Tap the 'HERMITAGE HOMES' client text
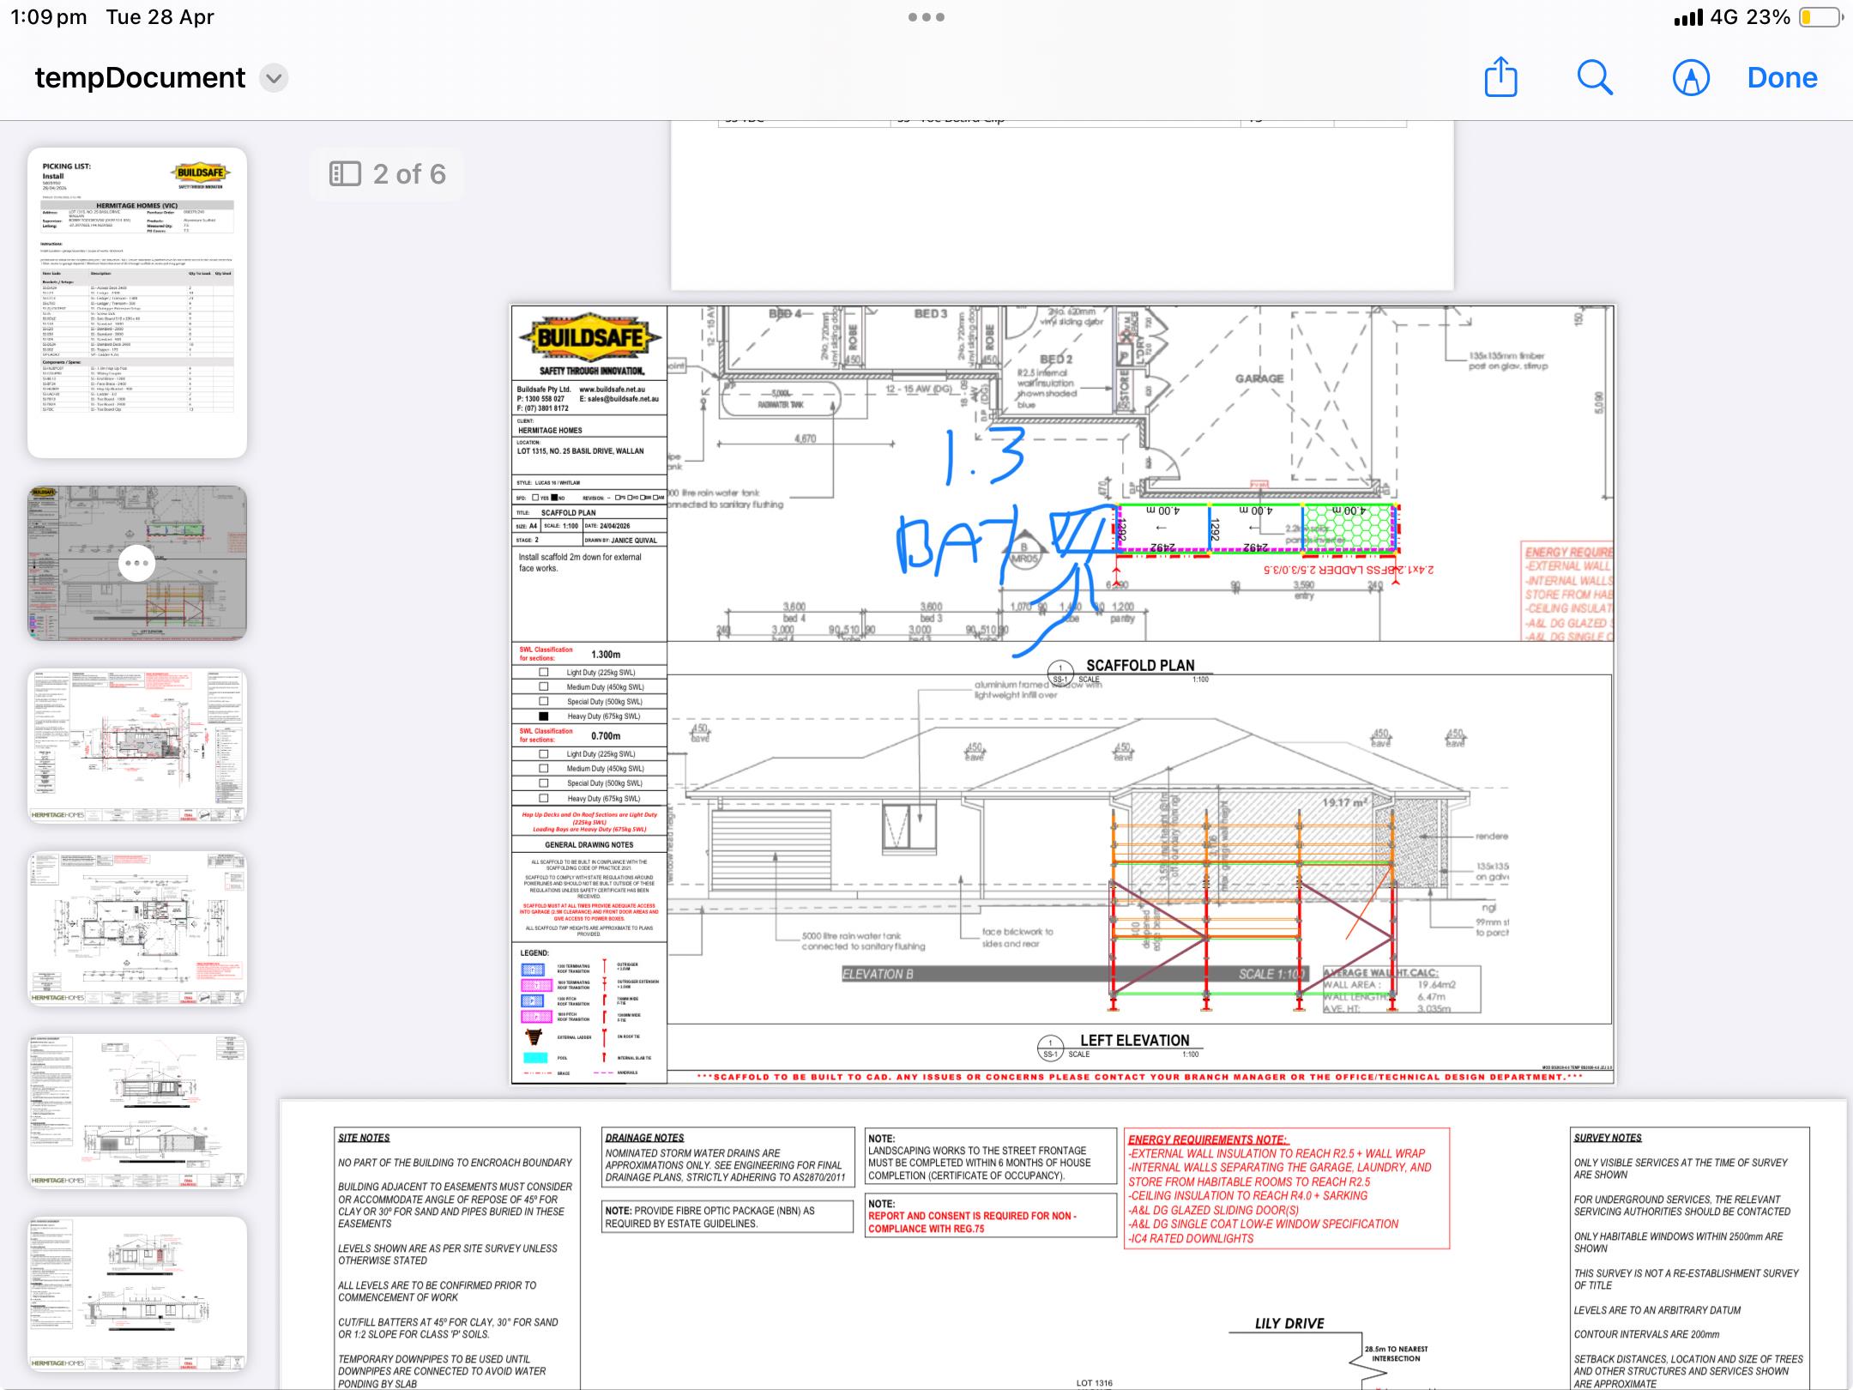 (550, 430)
